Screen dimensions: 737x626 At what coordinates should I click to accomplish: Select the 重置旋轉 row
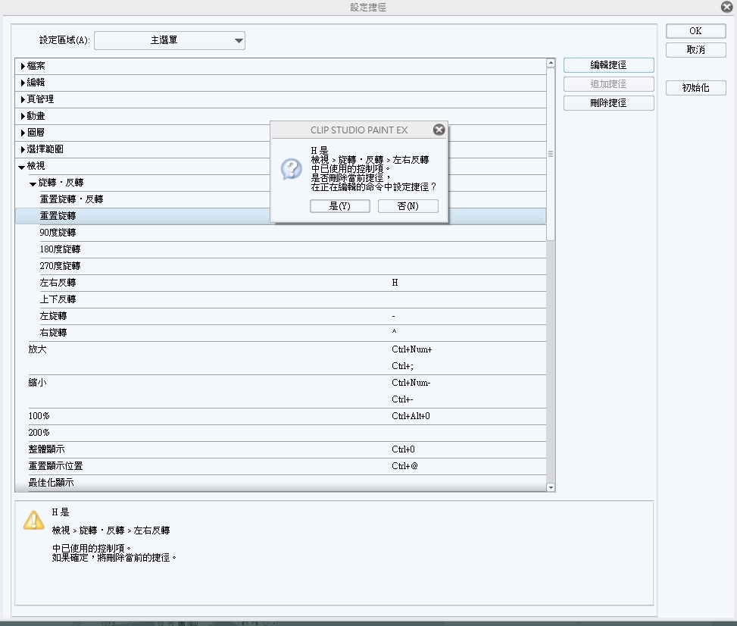280,216
